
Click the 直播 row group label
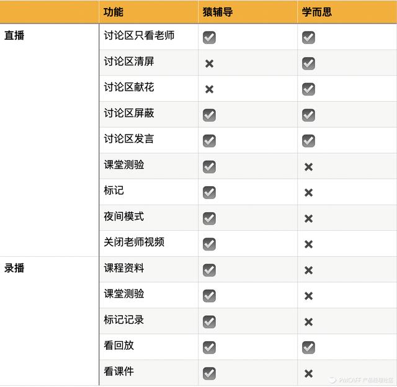point(14,35)
